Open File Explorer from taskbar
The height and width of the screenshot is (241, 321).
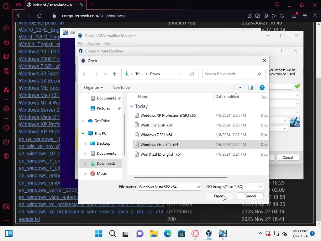[x=154, y=233]
